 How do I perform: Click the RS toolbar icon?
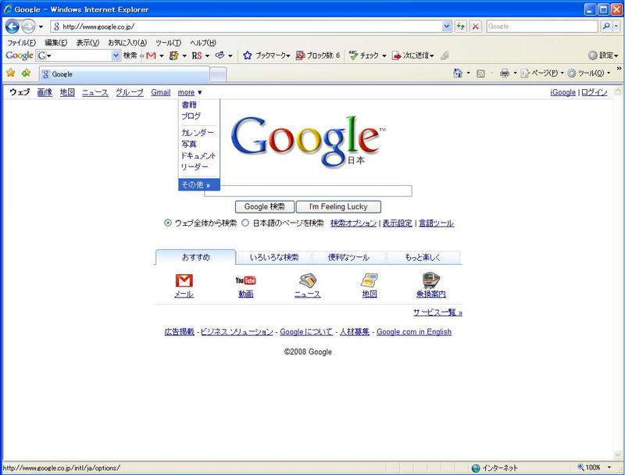(x=197, y=55)
